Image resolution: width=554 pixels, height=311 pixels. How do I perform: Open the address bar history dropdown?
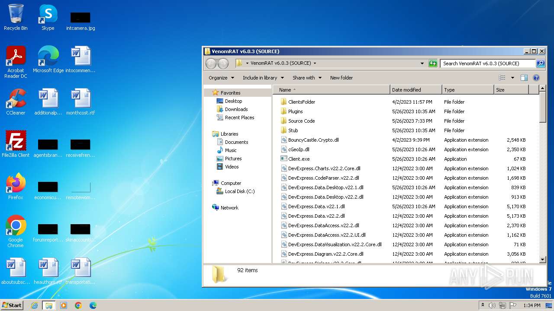click(422, 63)
